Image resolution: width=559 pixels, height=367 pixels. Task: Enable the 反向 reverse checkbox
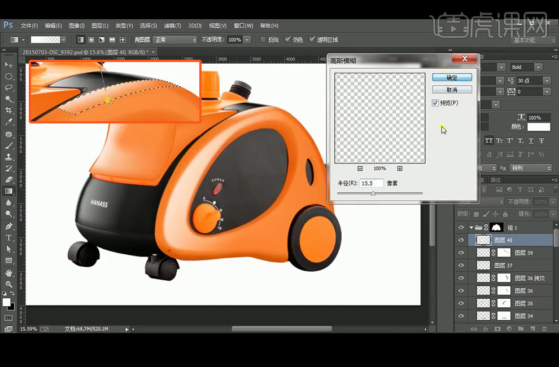pos(263,40)
